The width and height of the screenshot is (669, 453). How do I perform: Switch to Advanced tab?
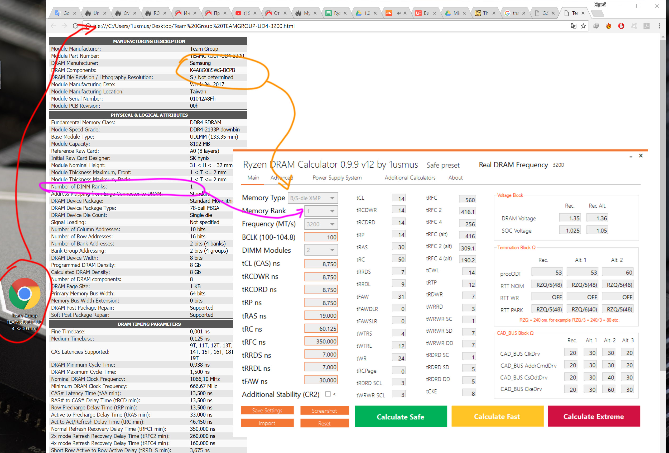tap(282, 178)
